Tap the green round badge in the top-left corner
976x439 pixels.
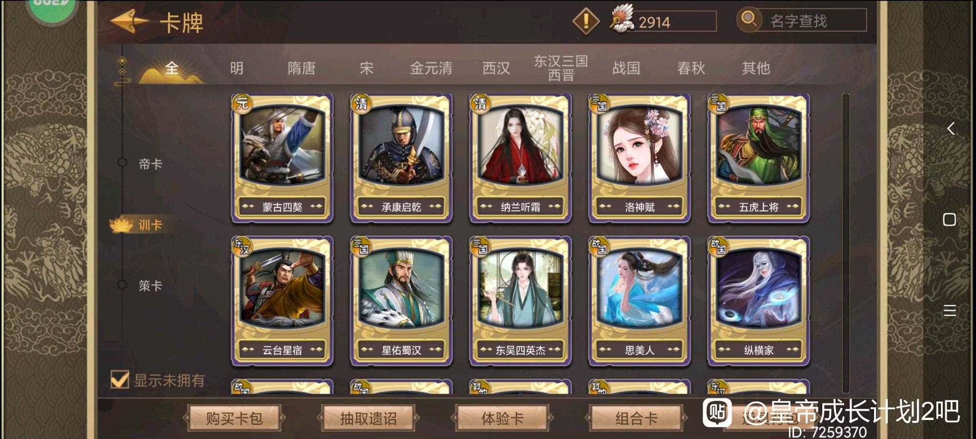coord(52,7)
